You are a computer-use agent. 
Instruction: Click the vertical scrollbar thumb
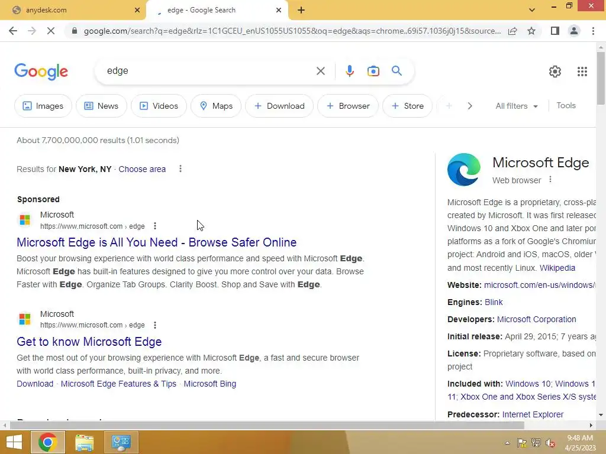601,79
